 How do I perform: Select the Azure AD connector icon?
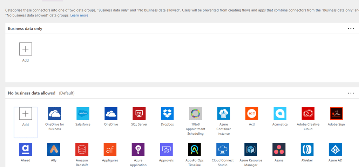pos(335,149)
